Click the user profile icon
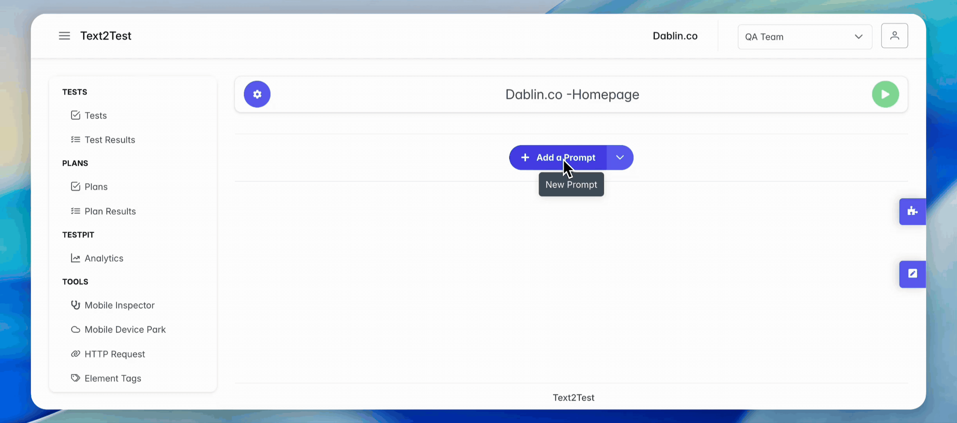Screen dimensions: 957x423 click(x=894, y=36)
